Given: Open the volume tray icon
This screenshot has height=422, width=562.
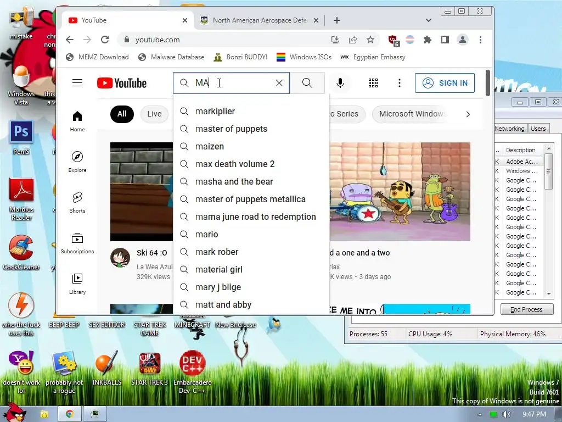Looking at the screenshot, I should pos(506,414).
